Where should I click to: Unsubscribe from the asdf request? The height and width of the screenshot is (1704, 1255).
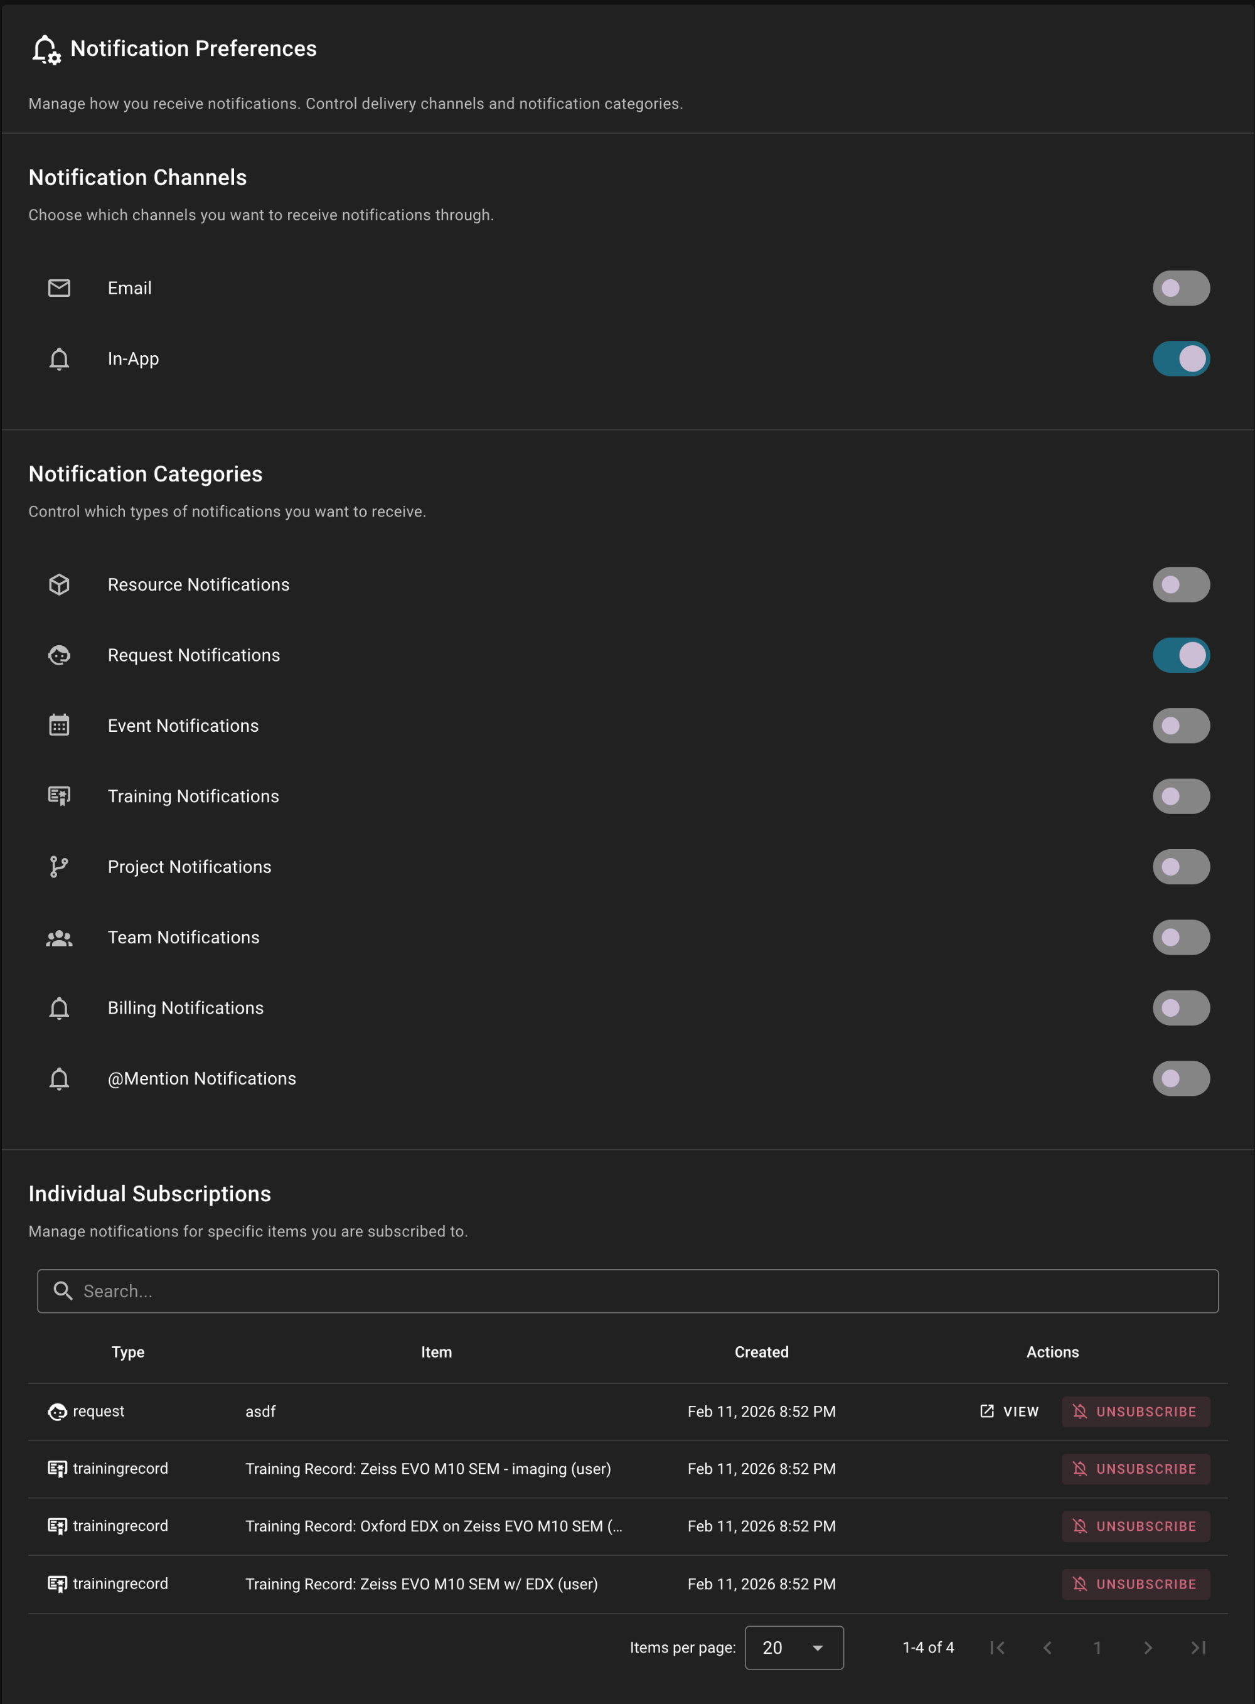[1136, 1412]
